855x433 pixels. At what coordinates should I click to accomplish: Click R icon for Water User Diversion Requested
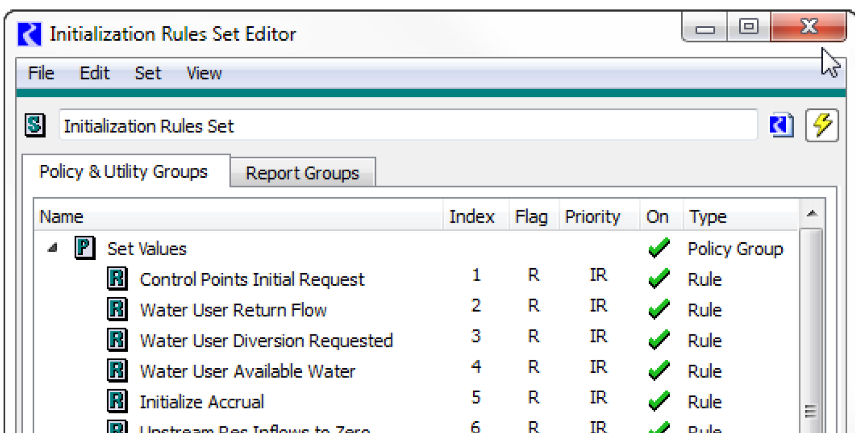[x=117, y=340]
